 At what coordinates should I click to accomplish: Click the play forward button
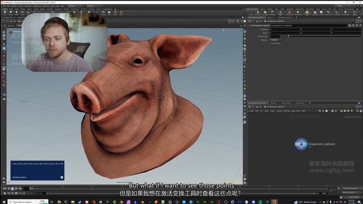16,189
